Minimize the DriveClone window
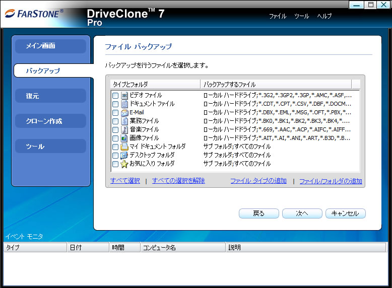This screenshot has width=392, height=288. point(357,5)
